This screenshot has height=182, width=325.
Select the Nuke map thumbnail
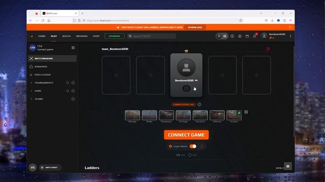tap(149, 115)
